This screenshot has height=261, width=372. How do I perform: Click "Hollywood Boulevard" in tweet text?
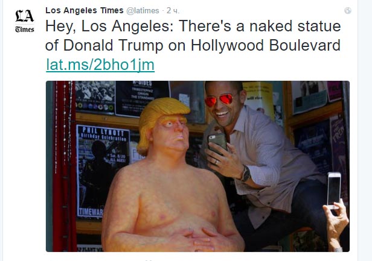(266, 45)
